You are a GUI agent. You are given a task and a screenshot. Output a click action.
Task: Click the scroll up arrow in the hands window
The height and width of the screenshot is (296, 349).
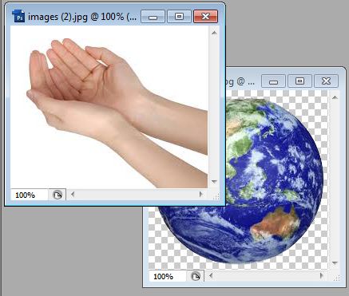(x=214, y=33)
